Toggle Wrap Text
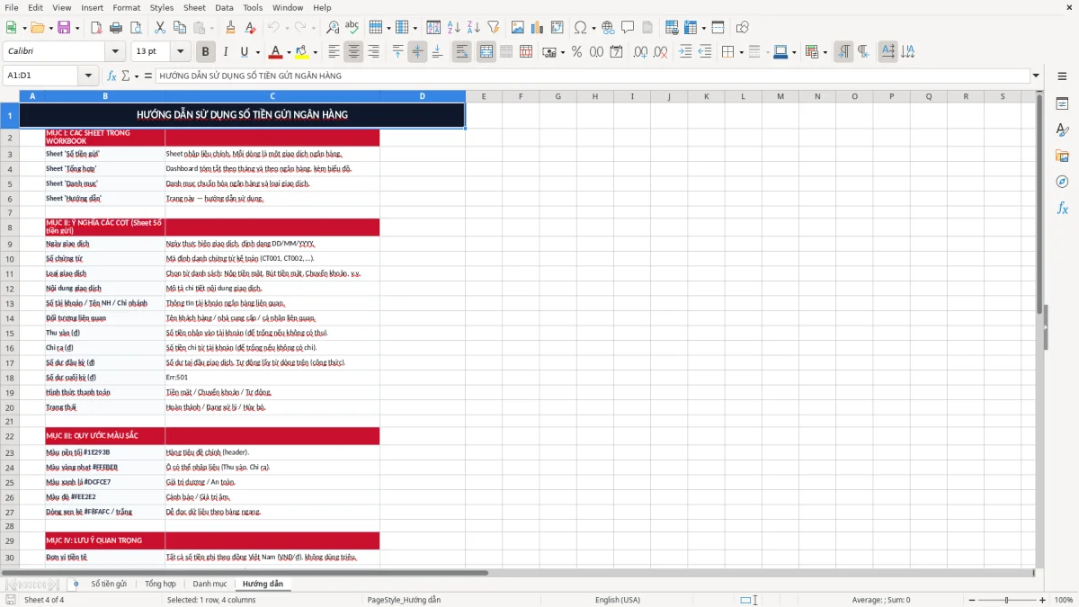The image size is (1079, 607). [x=461, y=52]
